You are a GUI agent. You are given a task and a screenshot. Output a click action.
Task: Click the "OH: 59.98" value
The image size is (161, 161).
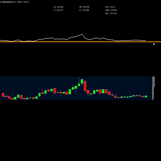tap(111, 10)
